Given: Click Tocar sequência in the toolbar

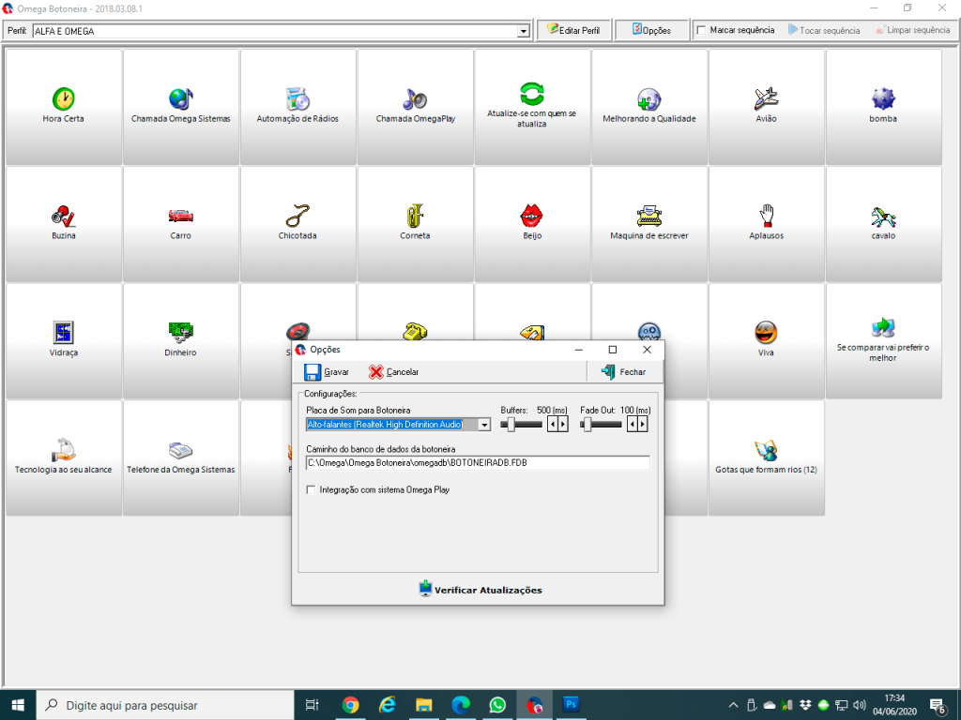Looking at the screenshot, I should click(x=824, y=30).
